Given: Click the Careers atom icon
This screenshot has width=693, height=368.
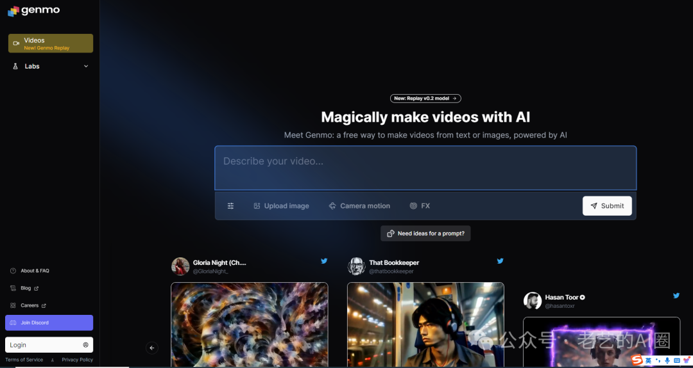Looking at the screenshot, I should pyautogui.click(x=13, y=305).
